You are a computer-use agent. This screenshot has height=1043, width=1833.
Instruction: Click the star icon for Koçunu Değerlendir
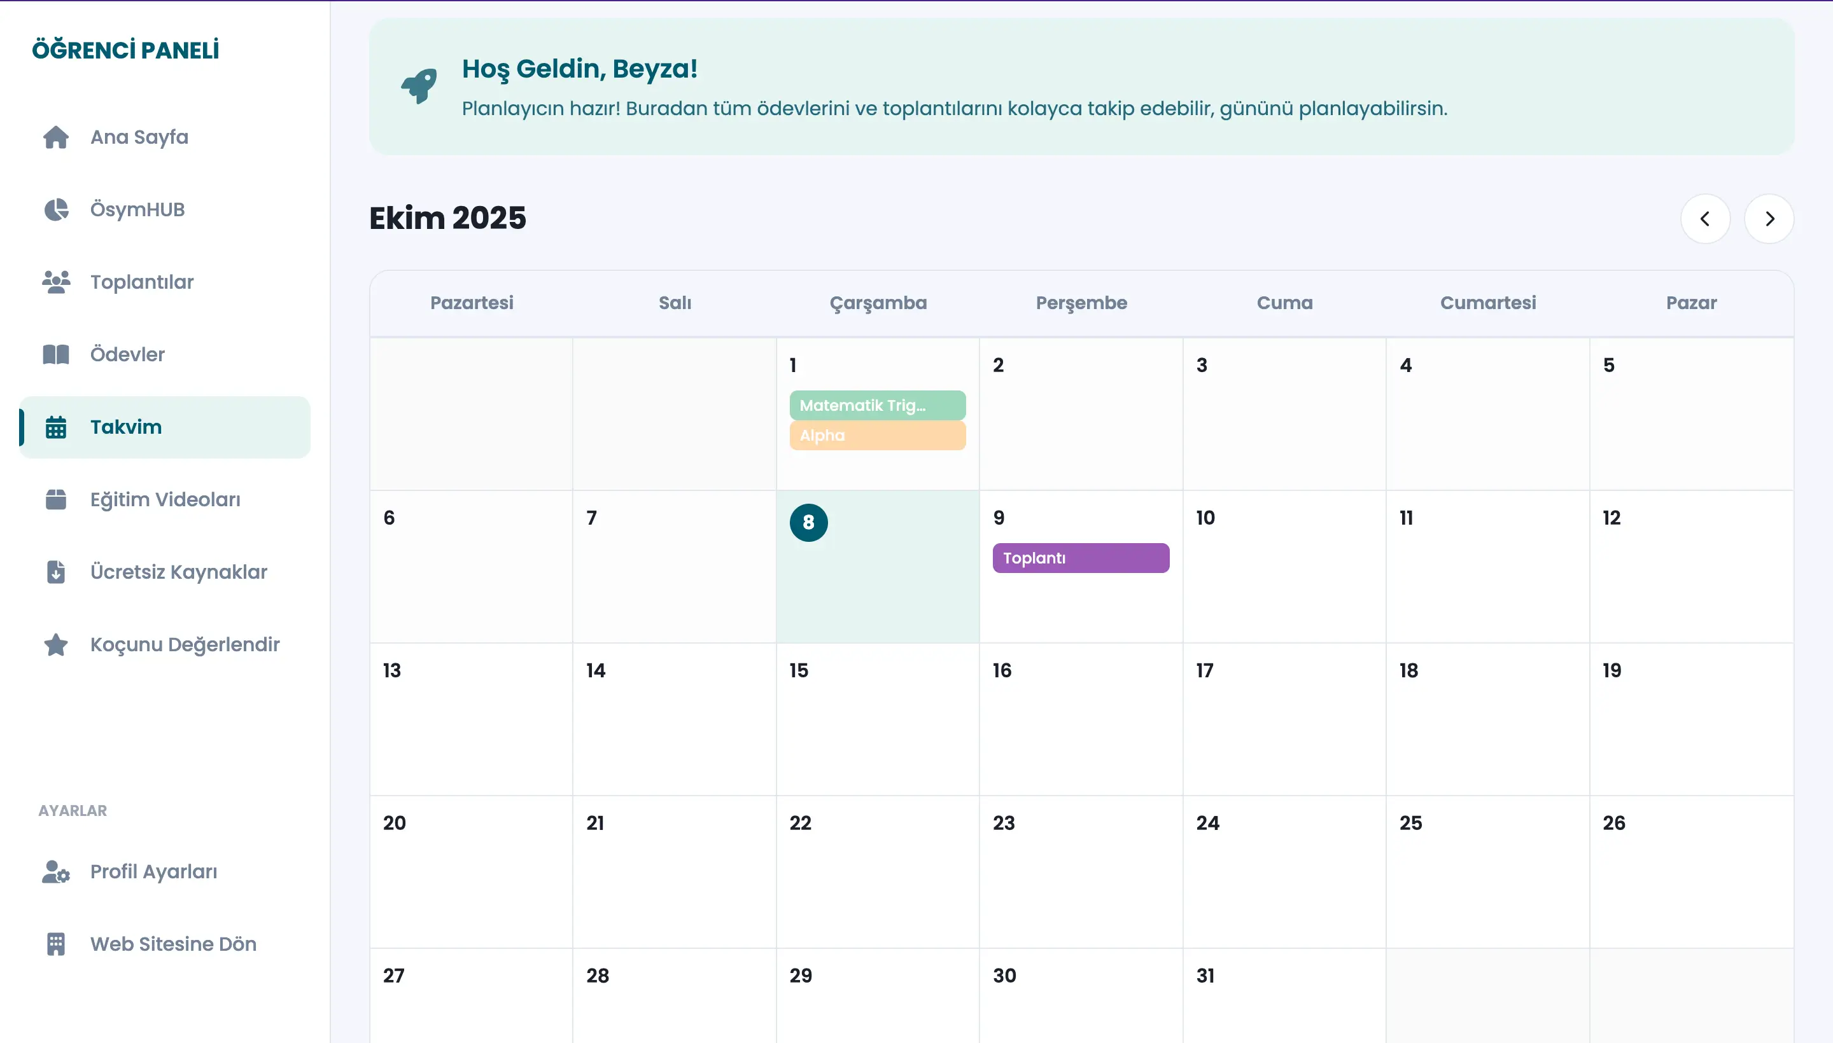click(x=56, y=644)
